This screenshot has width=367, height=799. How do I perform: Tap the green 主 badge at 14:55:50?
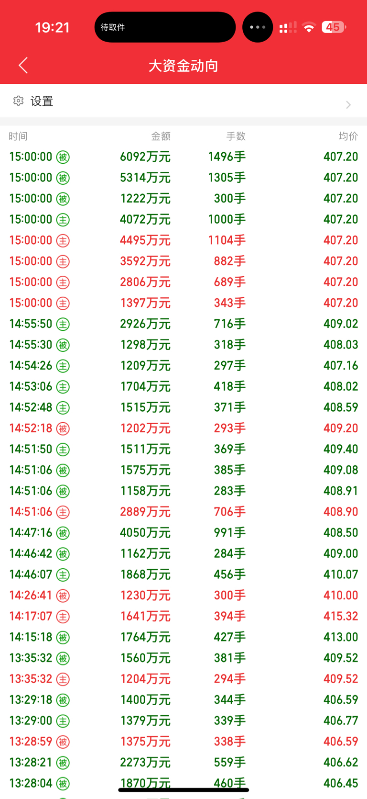click(x=63, y=324)
